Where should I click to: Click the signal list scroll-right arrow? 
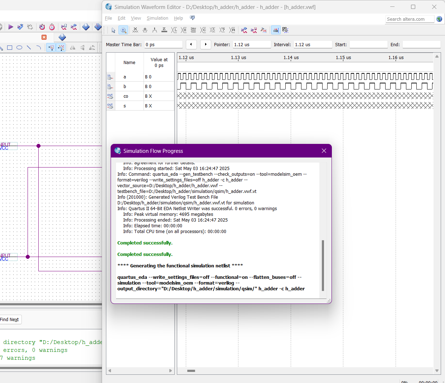point(170,370)
